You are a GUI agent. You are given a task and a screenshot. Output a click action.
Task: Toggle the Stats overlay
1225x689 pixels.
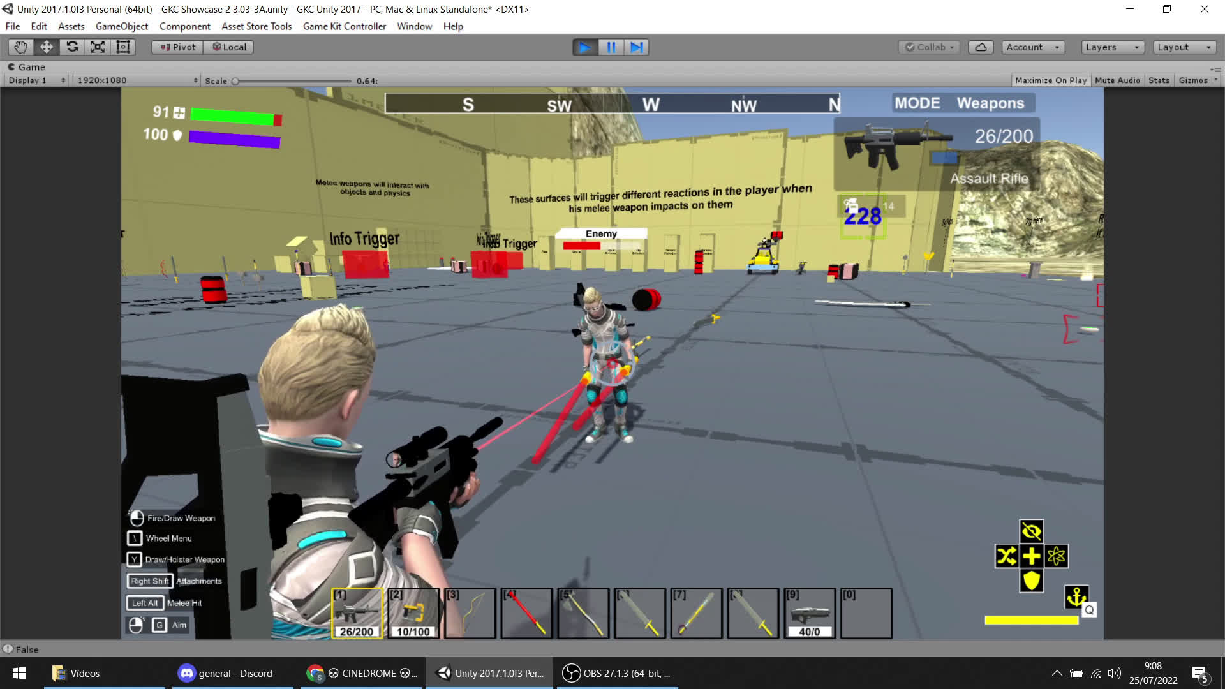click(1159, 80)
